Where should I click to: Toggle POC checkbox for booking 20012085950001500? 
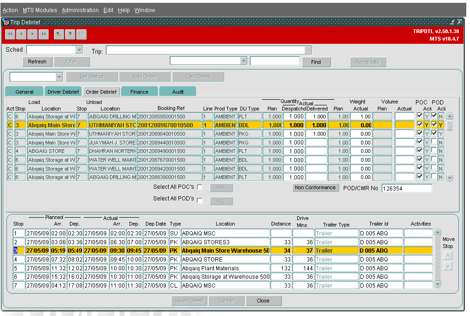tap(420, 116)
